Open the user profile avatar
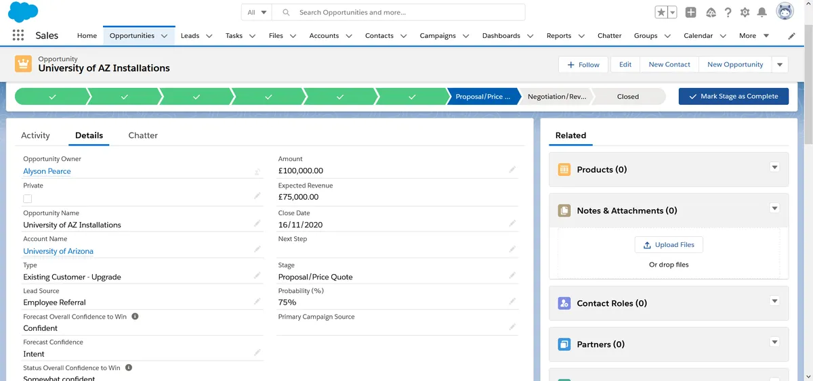813x381 pixels. [785, 12]
